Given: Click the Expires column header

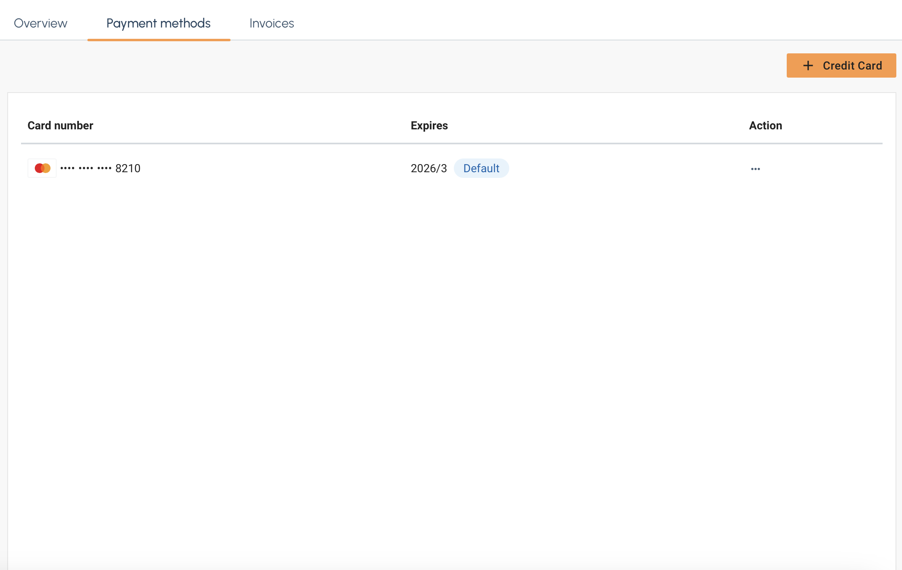Looking at the screenshot, I should point(429,126).
